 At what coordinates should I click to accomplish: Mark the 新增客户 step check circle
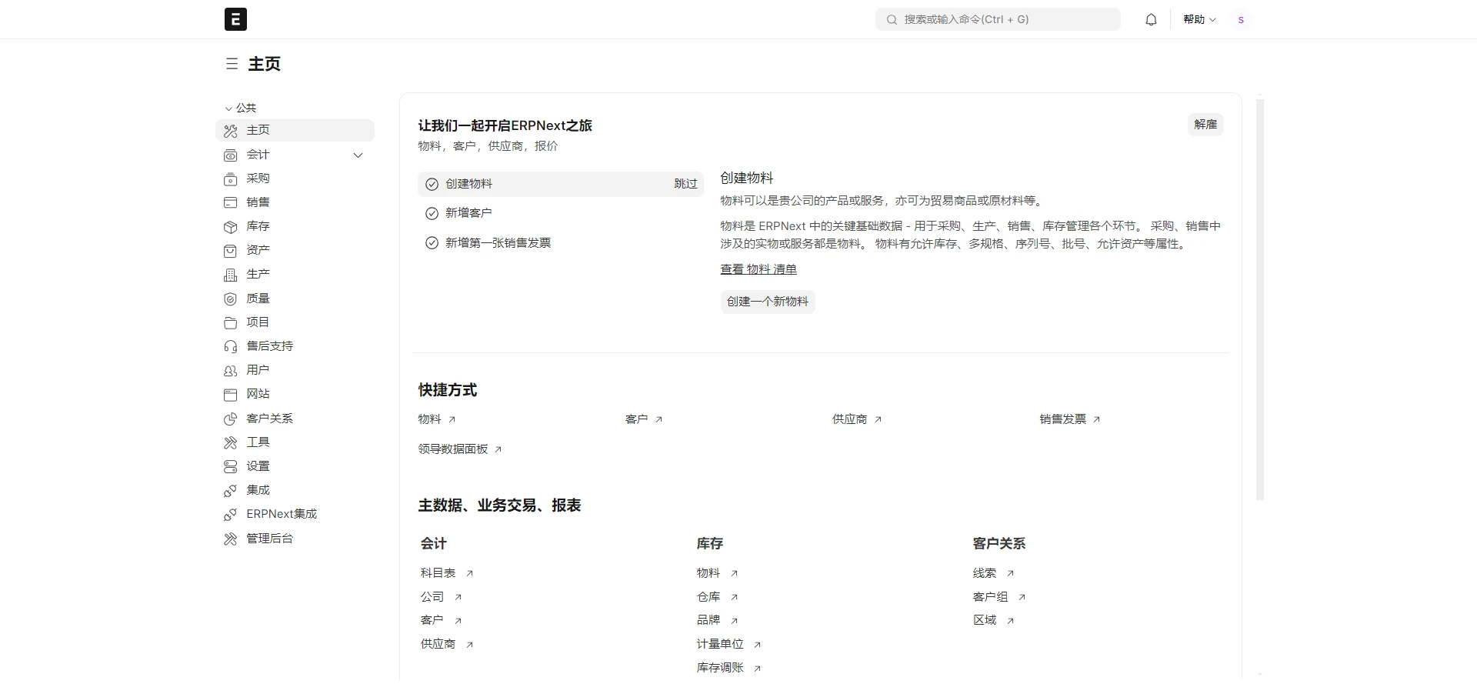coord(432,213)
